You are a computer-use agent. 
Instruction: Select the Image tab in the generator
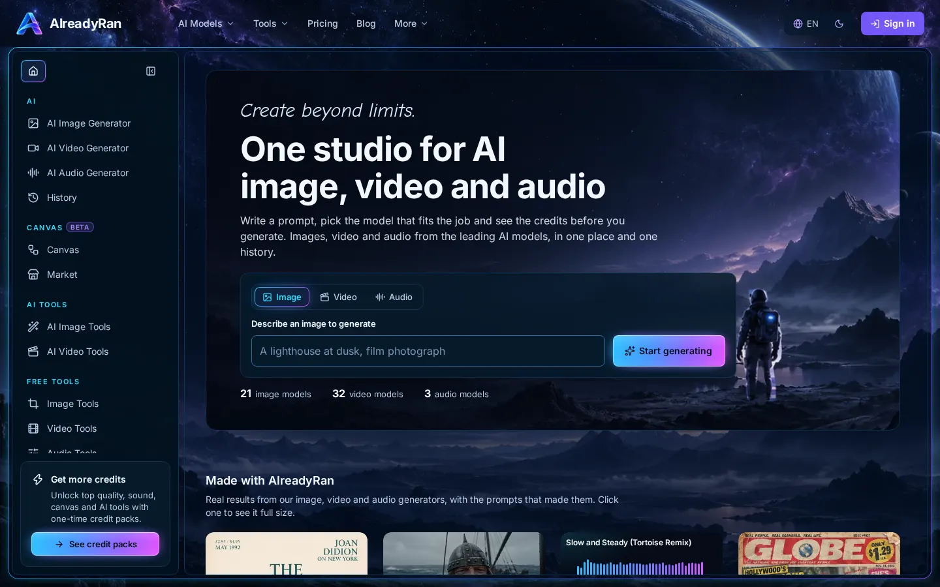tap(282, 297)
